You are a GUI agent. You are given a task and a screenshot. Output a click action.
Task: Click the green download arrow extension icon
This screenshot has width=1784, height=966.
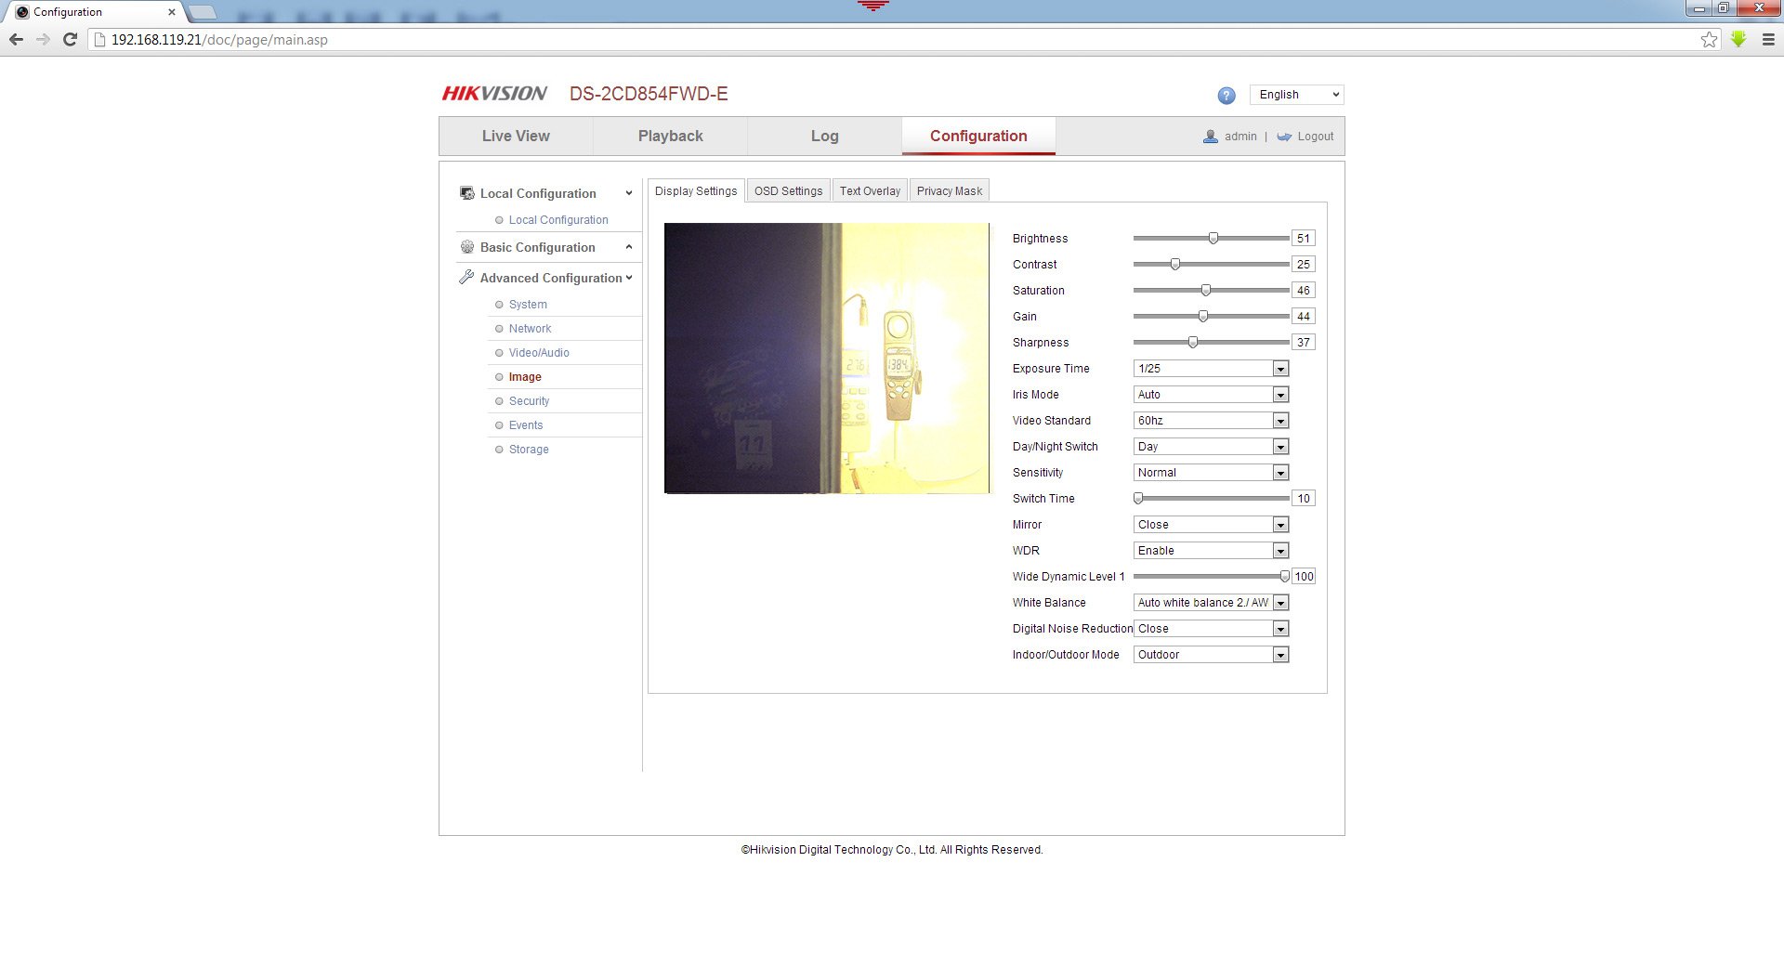pos(1738,40)
